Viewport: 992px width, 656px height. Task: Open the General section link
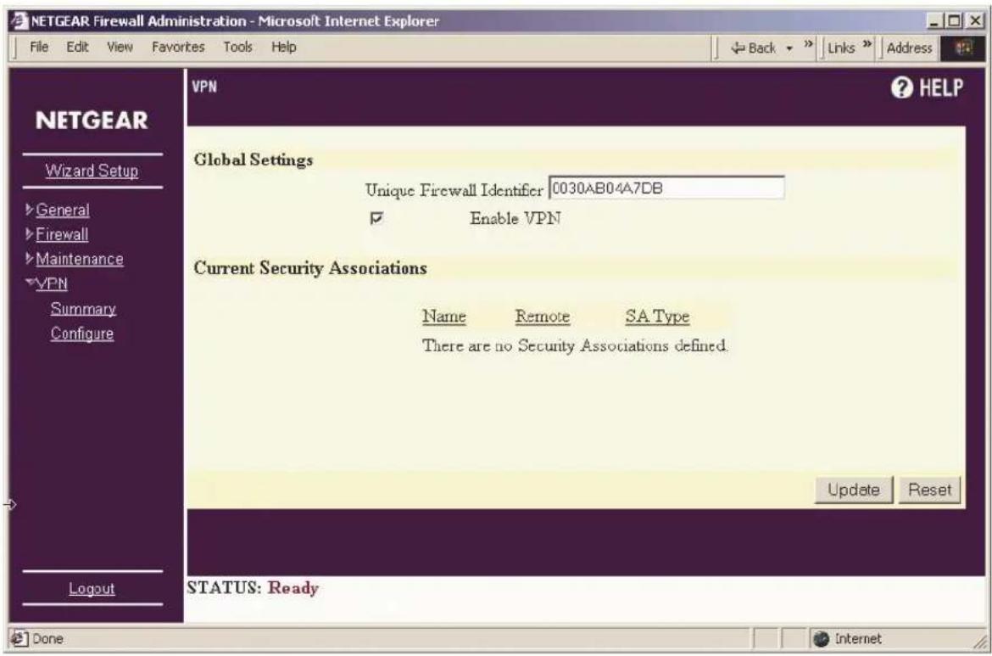coord(62,210)
